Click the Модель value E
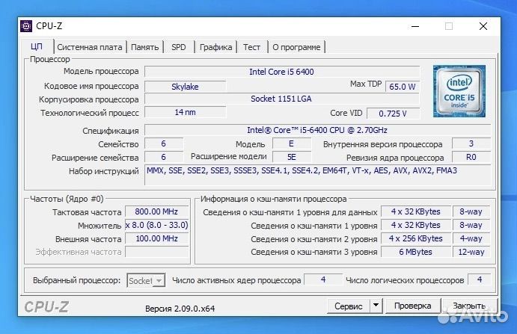 pyautogui.click(x=292, y=143)
